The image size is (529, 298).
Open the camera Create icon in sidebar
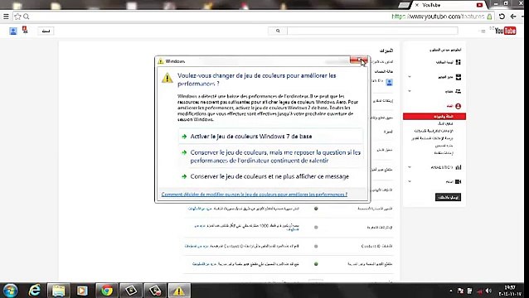coord(458,182)
